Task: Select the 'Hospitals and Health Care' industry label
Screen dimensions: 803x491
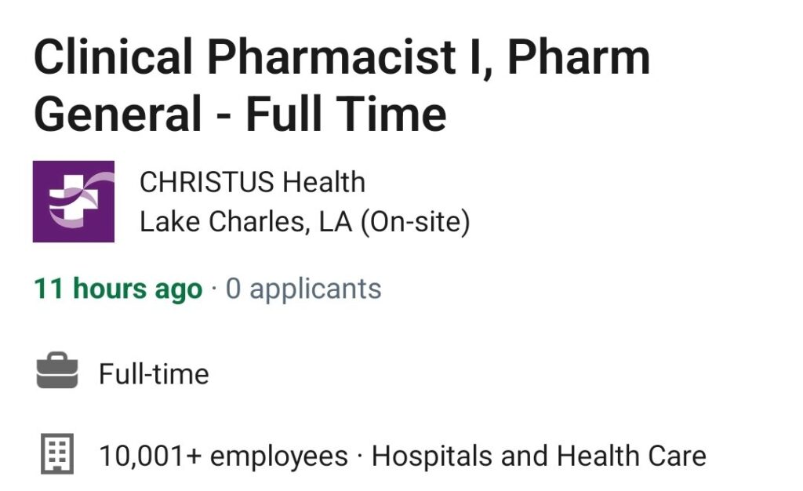Action: pos(540,456)
